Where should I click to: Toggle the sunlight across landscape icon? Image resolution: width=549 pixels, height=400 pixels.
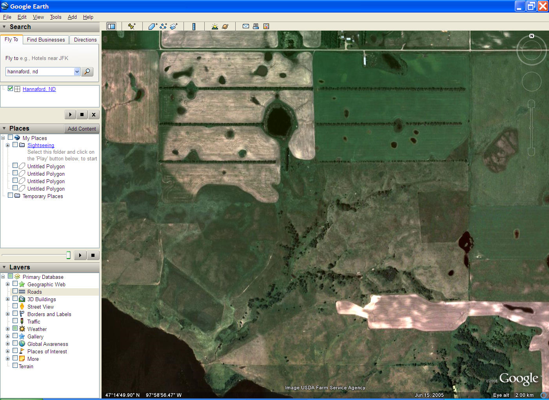point(215,26)
